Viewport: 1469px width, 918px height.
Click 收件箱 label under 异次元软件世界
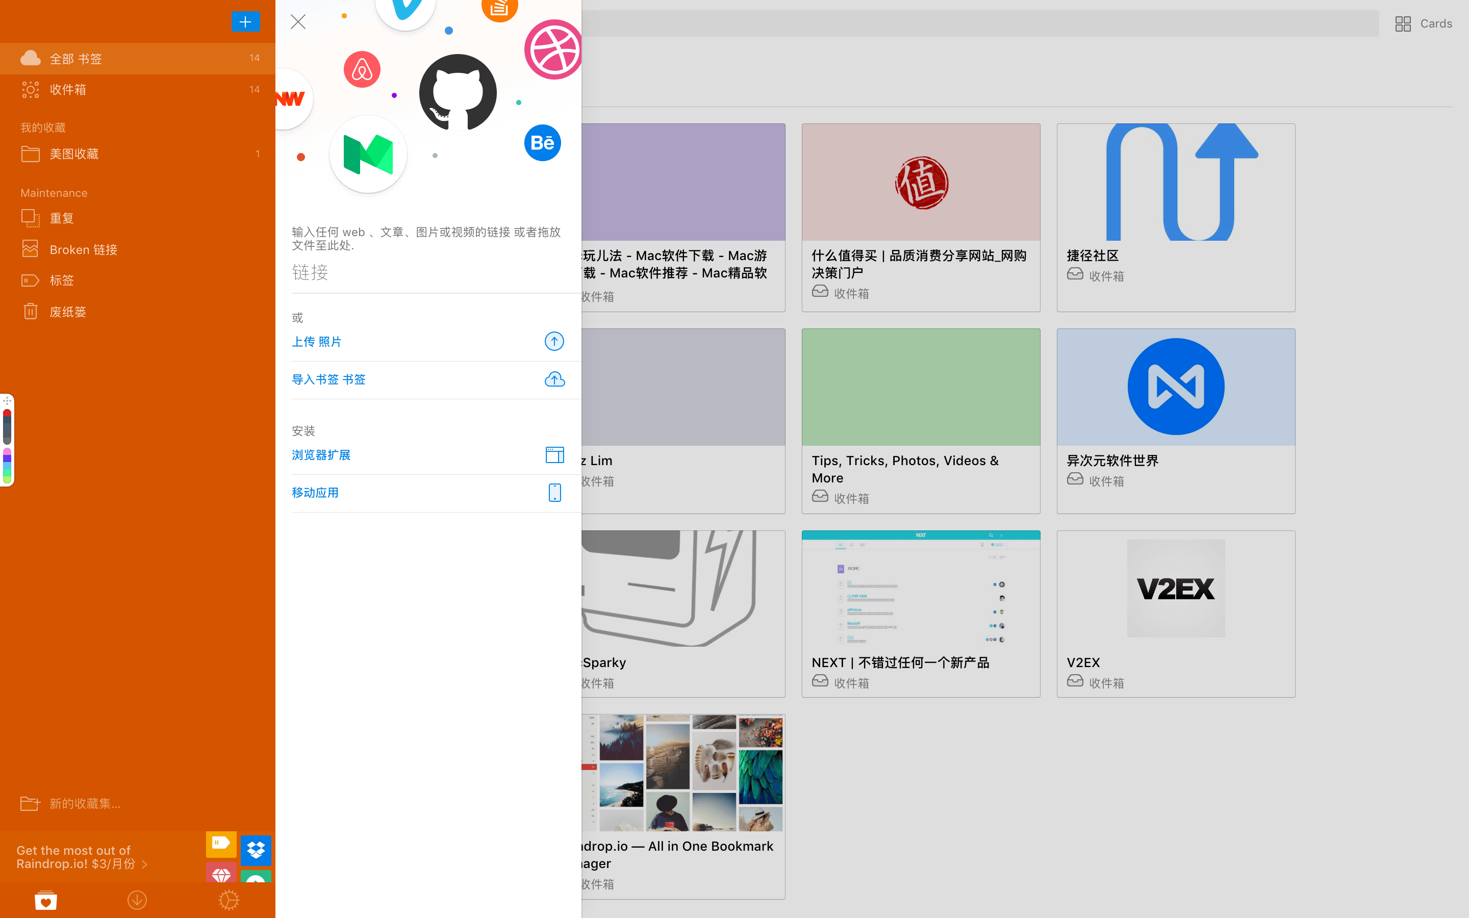1107,481
